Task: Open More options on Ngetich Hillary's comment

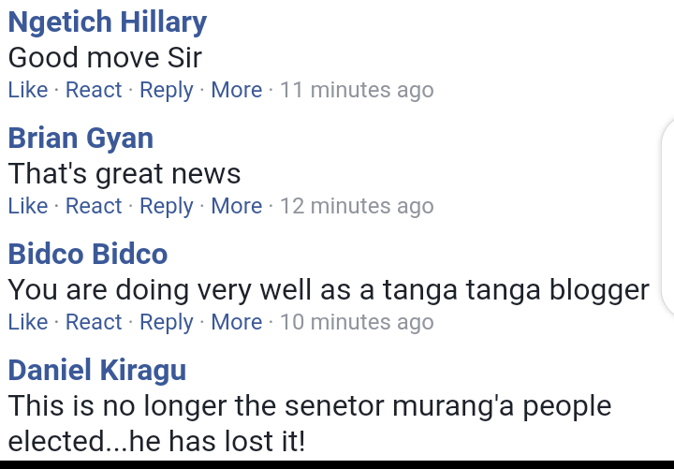Action: point(237,90)
